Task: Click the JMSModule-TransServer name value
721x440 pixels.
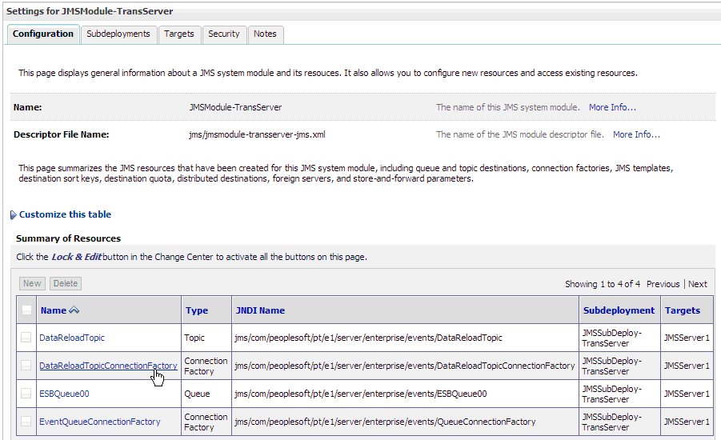Action: click(x=235, y=107)
